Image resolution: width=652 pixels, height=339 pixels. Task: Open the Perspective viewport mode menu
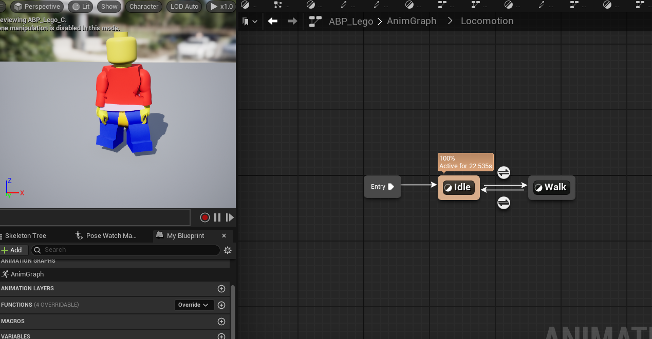36,7
